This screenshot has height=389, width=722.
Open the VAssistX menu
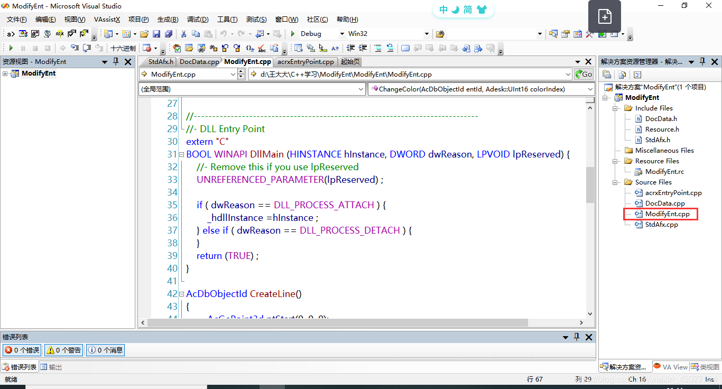coord(107,20)
